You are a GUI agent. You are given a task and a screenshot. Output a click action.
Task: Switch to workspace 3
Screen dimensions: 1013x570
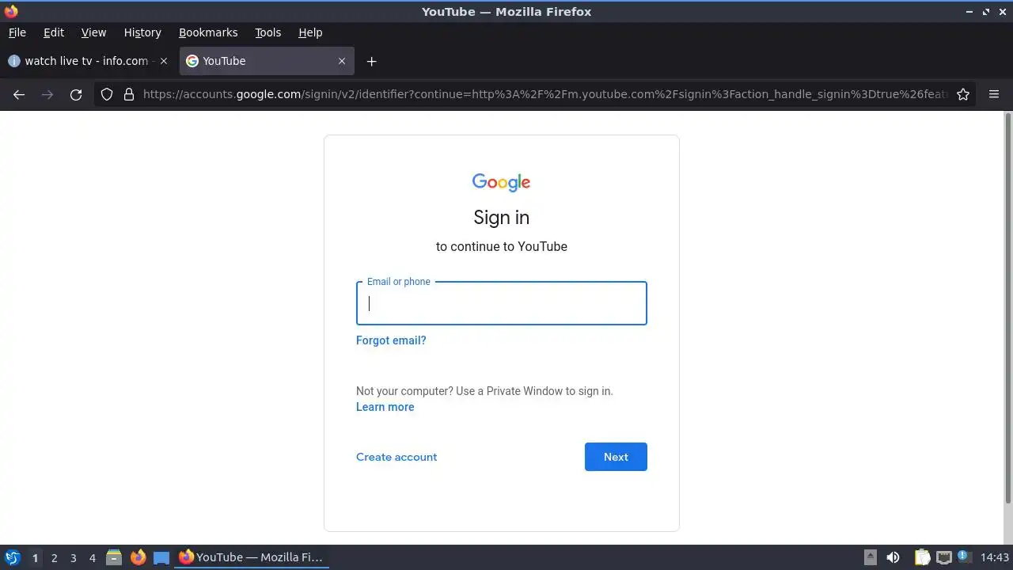73,558
